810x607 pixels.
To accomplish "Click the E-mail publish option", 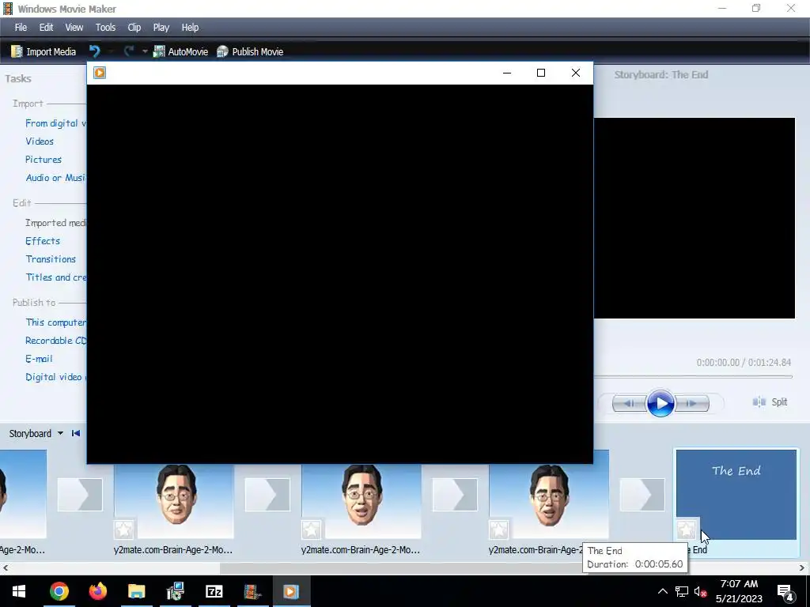I will click(x=40, y=359).
